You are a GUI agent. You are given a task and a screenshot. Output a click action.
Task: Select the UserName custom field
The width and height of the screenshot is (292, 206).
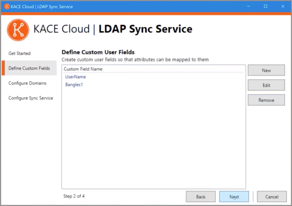tap(76, 77)
